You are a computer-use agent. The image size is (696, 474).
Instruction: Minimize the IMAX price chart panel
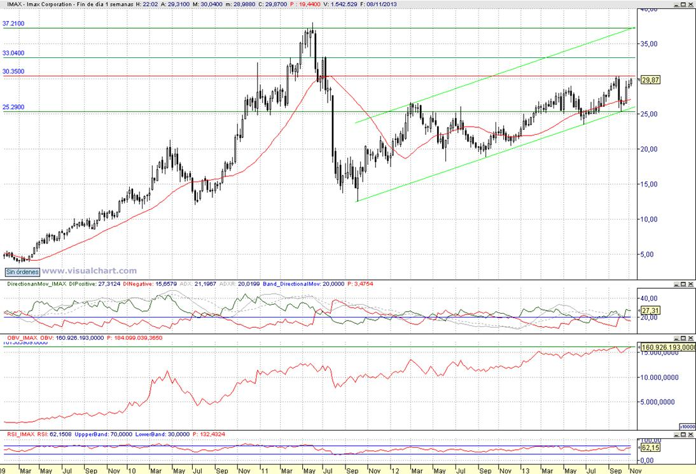tap(676, 4)
